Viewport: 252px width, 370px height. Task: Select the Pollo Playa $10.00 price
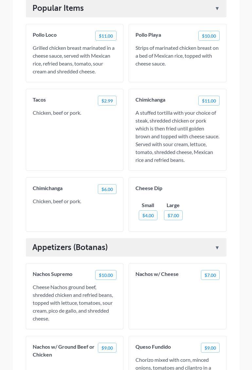coord(209,36)
